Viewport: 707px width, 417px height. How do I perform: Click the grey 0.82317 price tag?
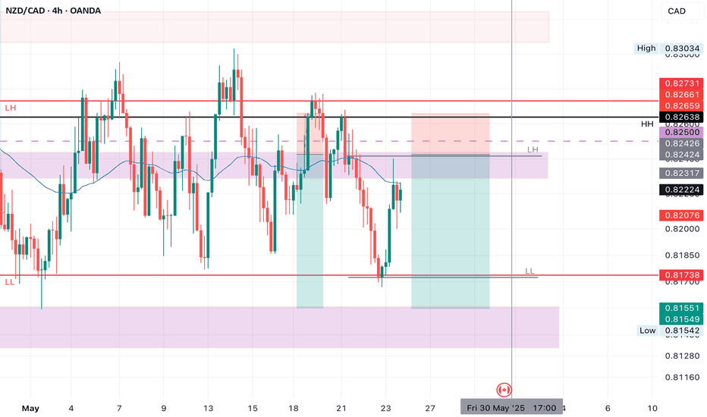pyautogui.click(x=681, y=173)
